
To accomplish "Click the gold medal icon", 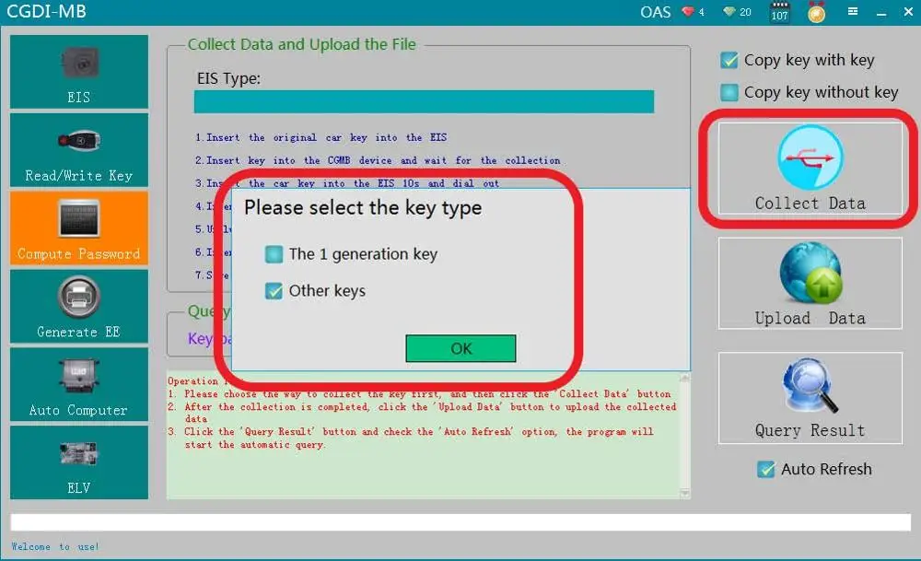I will (816, 13).
